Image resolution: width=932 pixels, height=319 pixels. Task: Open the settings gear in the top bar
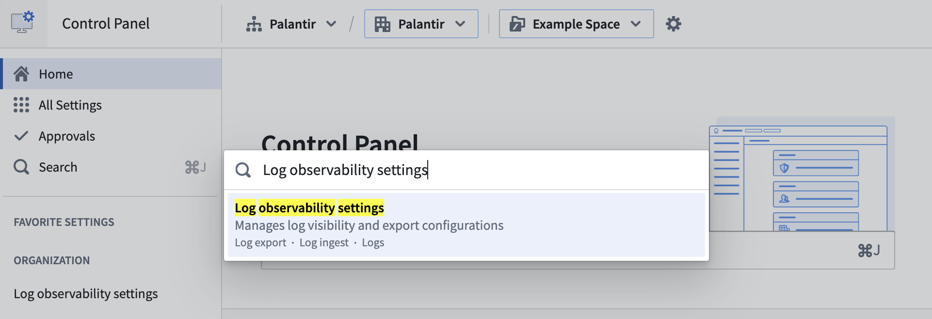click(x=674, y=23)
